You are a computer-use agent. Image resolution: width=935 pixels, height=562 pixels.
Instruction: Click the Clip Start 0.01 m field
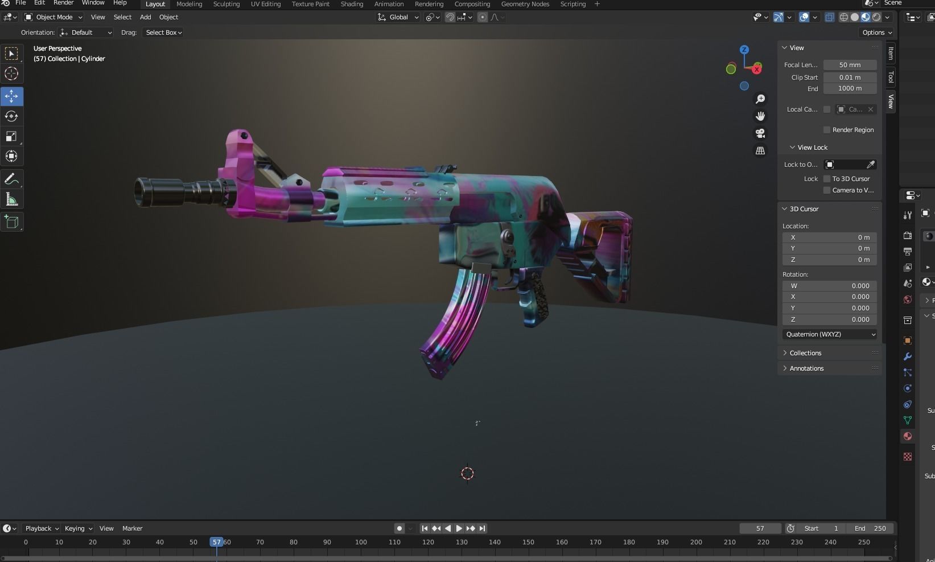click(x=850, y=77)
